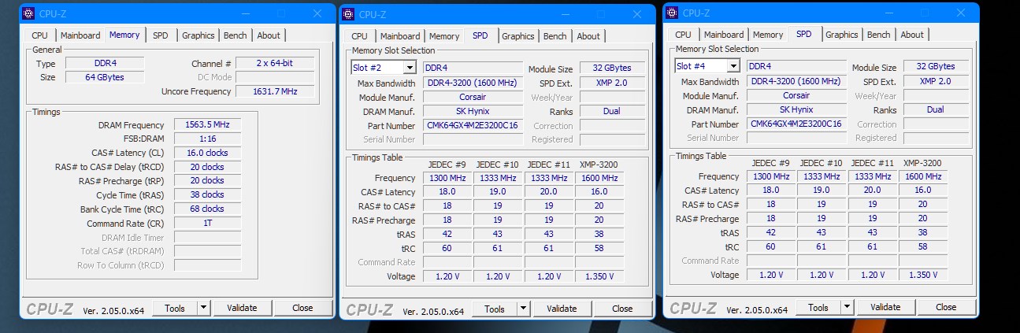
Task: Click the empty Week/Year field in the Slot #4 window
Action: pos(935,96)
